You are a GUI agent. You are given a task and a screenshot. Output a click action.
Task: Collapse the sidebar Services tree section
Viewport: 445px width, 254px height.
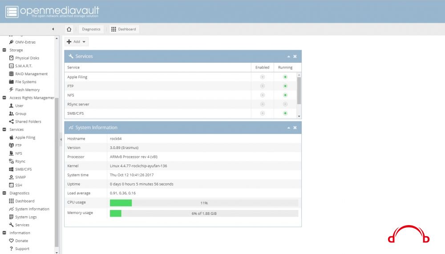coord(4,129)
